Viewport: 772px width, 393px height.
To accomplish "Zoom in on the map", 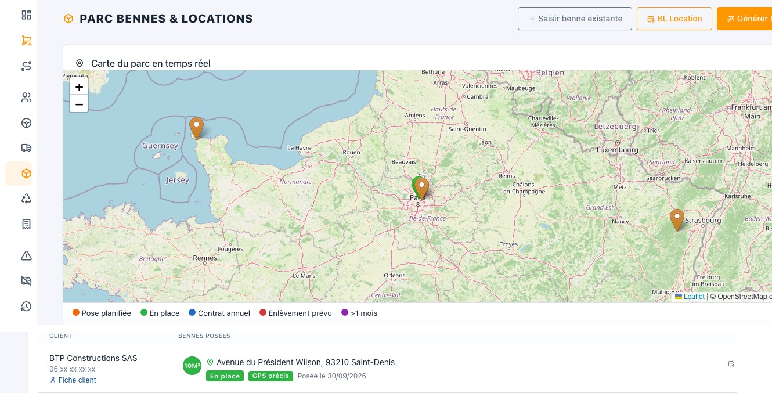I will click(79, 87).
